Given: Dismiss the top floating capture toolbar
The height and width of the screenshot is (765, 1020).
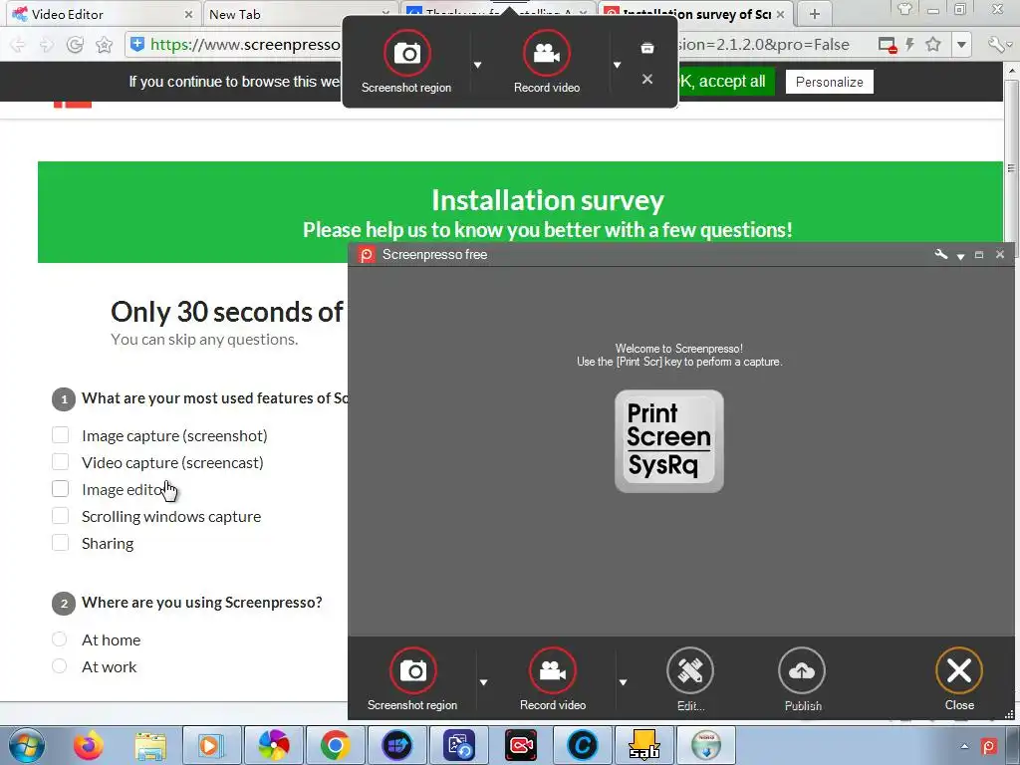Looking at the screenshot, I should 647,79.
